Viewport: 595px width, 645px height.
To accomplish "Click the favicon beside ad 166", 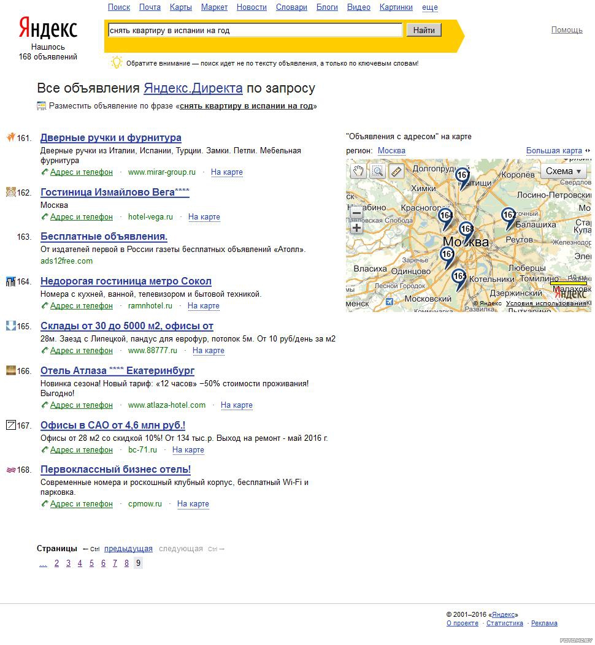I will (x=10, y=370).
